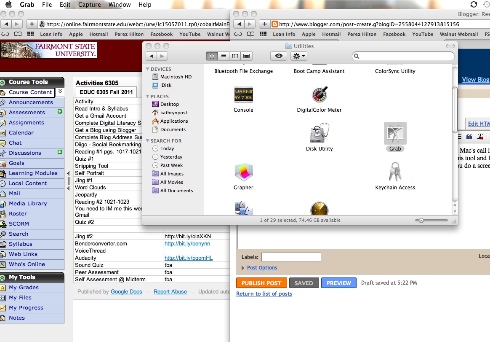The image size is (490, 342).
Task: Open the Finder action gear dropdown
Action: 299,56
